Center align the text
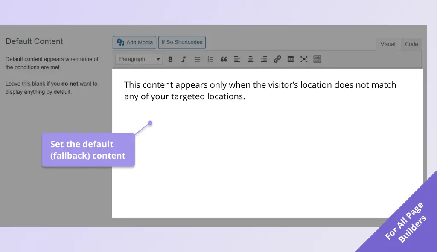Screen dimensions: 437x252 (x=251, y=59)
